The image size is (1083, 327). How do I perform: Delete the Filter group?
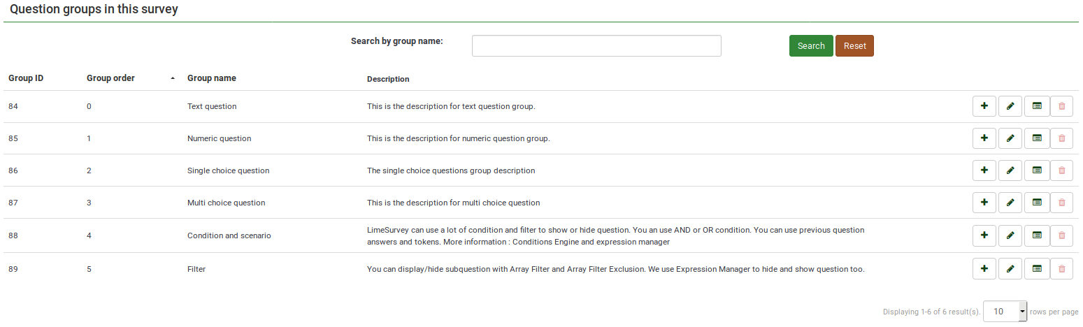pyautogui.click(x=1061, y=268)
